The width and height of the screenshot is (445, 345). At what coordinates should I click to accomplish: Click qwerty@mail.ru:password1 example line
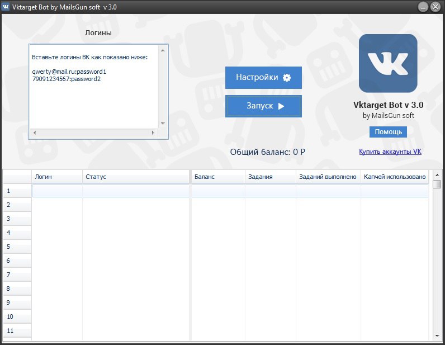coord(69,72)
